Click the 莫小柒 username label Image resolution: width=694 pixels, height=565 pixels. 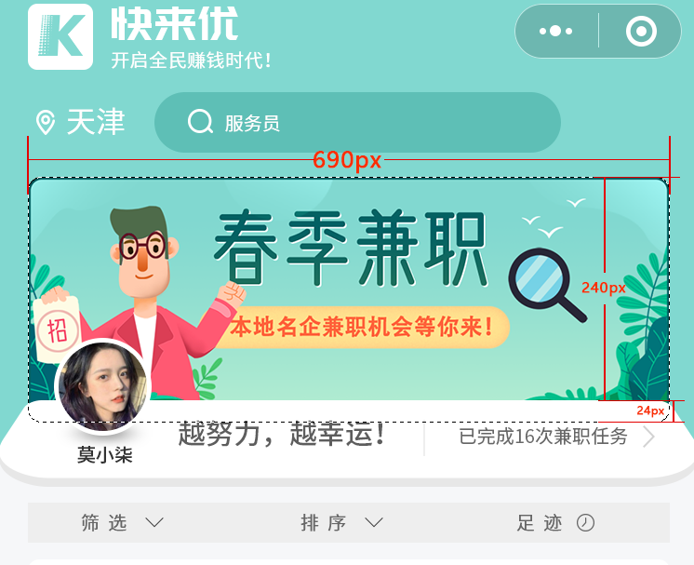(x=105, y=455)
